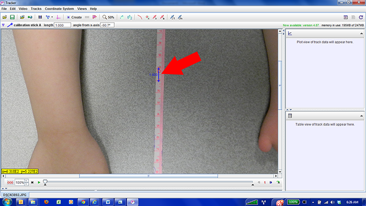
Task: Toggle the green looping icon
Action: pos(278,182)
